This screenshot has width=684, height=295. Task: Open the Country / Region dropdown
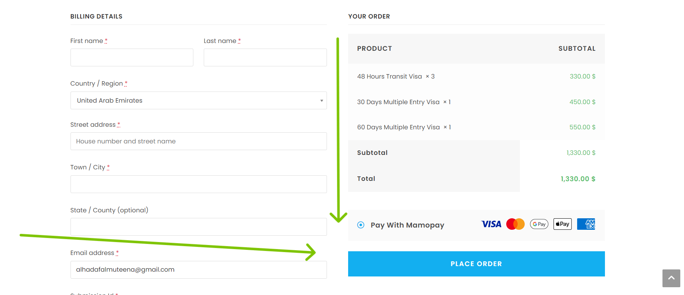pos(199,100)
